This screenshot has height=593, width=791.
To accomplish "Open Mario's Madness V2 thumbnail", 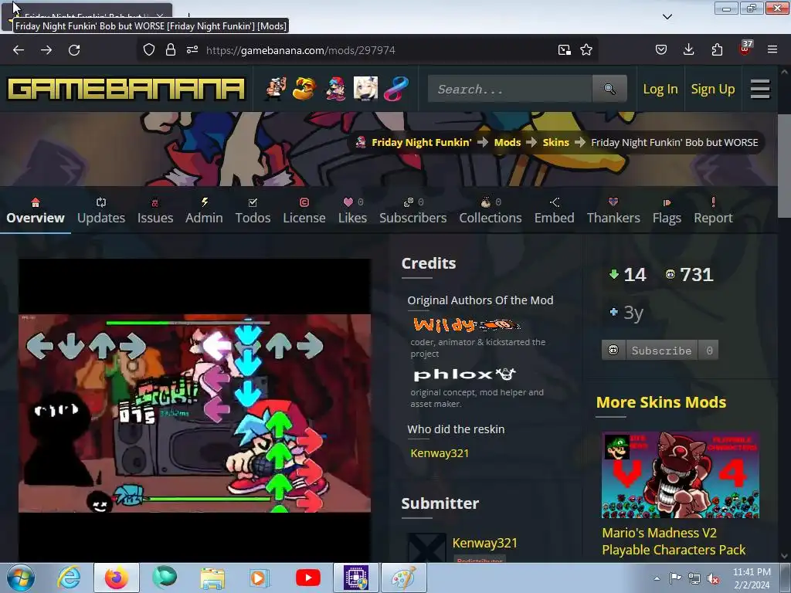I will pyautogui.click(x=680, y=475).
